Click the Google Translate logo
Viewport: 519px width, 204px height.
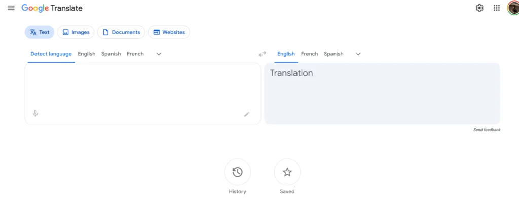pos(52,8)
